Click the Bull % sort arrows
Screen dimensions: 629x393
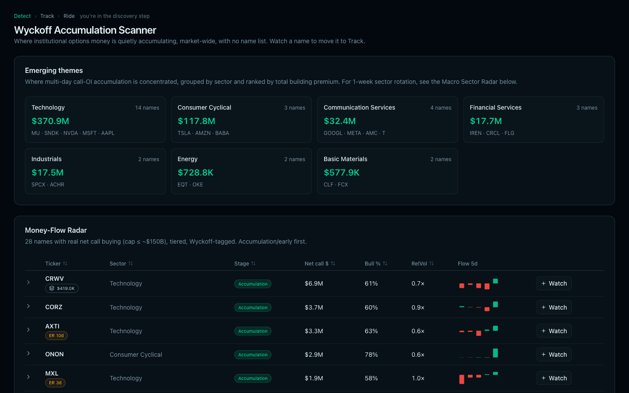point(385,263)
